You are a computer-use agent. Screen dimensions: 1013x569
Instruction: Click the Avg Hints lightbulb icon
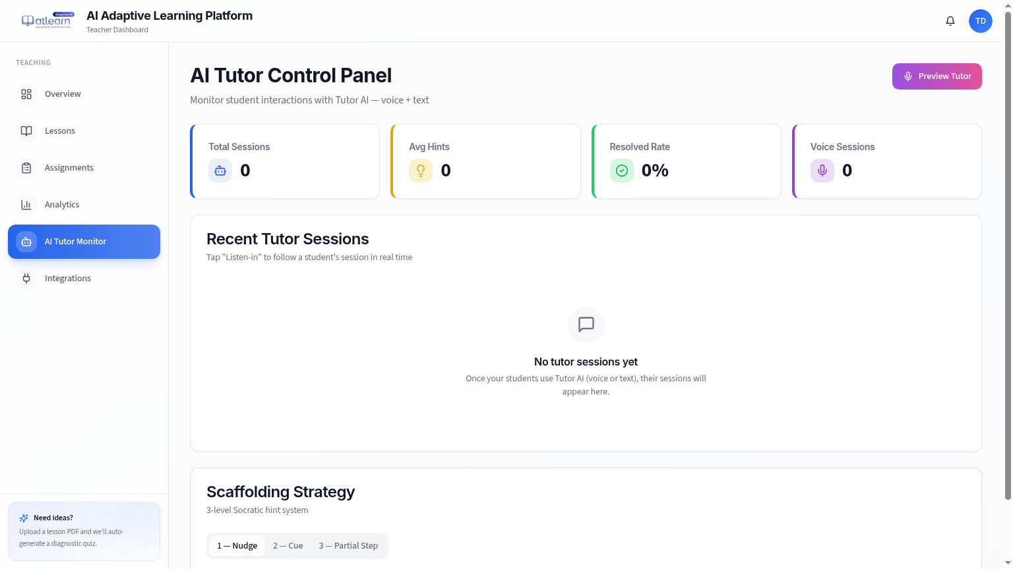tap(421, 171)
